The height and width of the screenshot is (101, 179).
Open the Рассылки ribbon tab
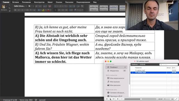(69, 2)
